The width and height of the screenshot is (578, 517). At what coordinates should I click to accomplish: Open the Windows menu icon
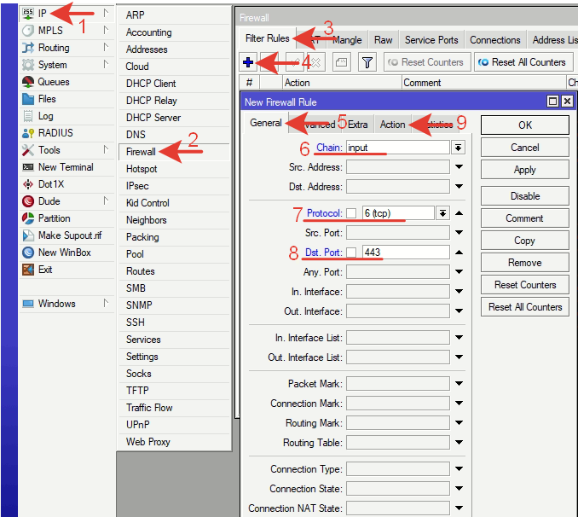pyautogui.click(x=28, y=304)
